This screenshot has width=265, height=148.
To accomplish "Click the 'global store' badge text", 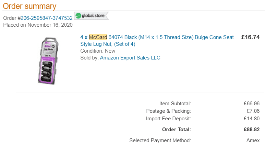I will (x=93, y=15).
